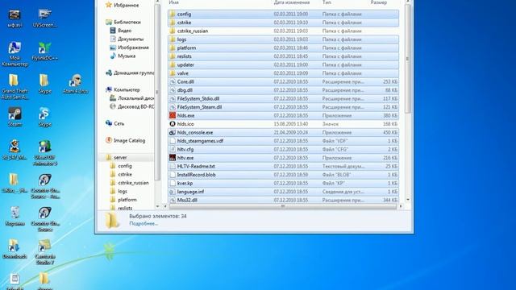Select the Skype folder on the desktop

point(44,84)
